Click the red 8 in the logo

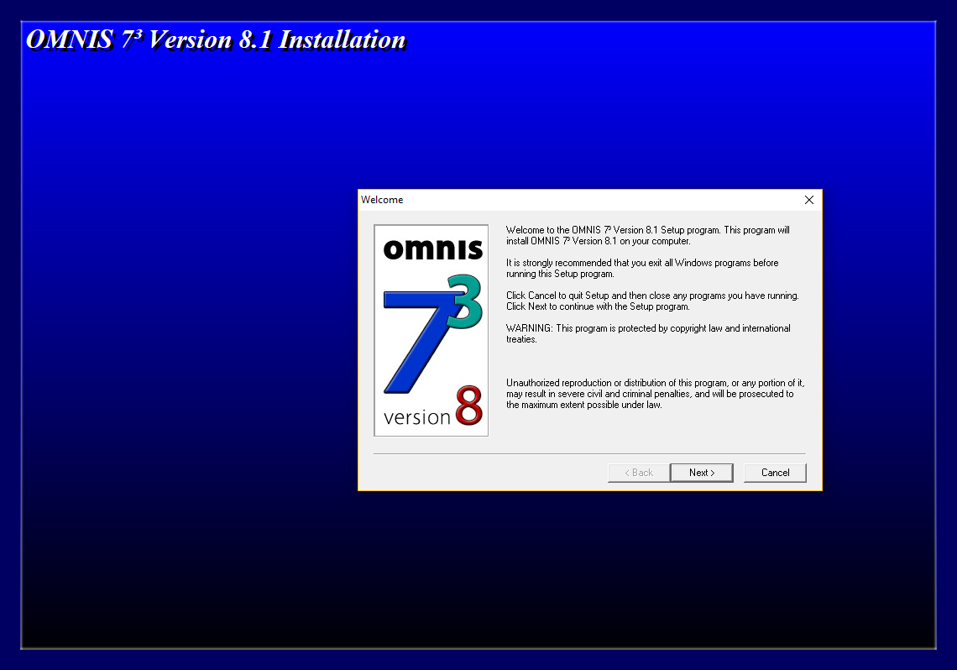pos(468,406)
